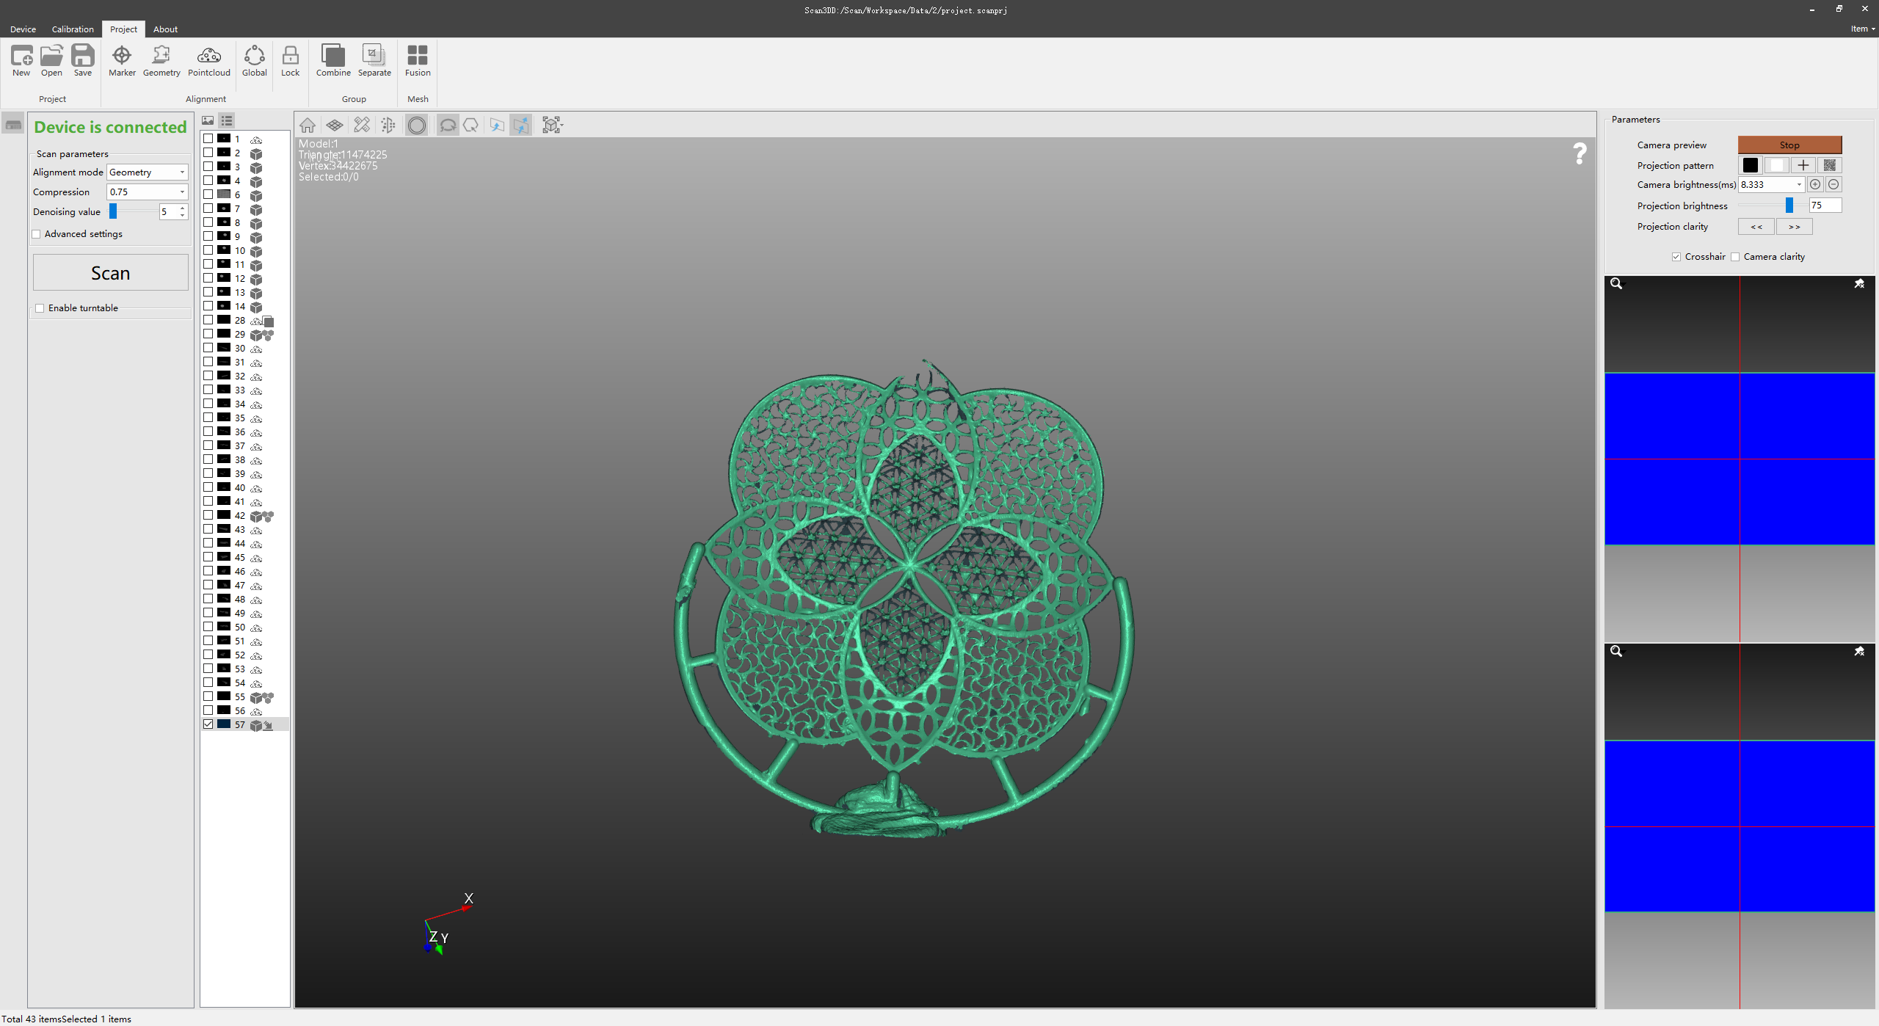Click thumbnail of scan item 6
This screenshot has width=1879, height=1026.
point(224,194)
